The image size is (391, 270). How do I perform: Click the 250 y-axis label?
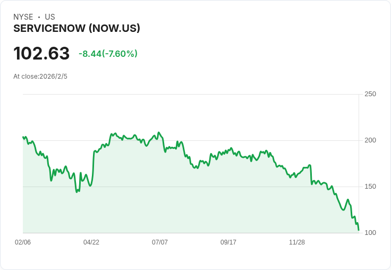click(370, 94)
